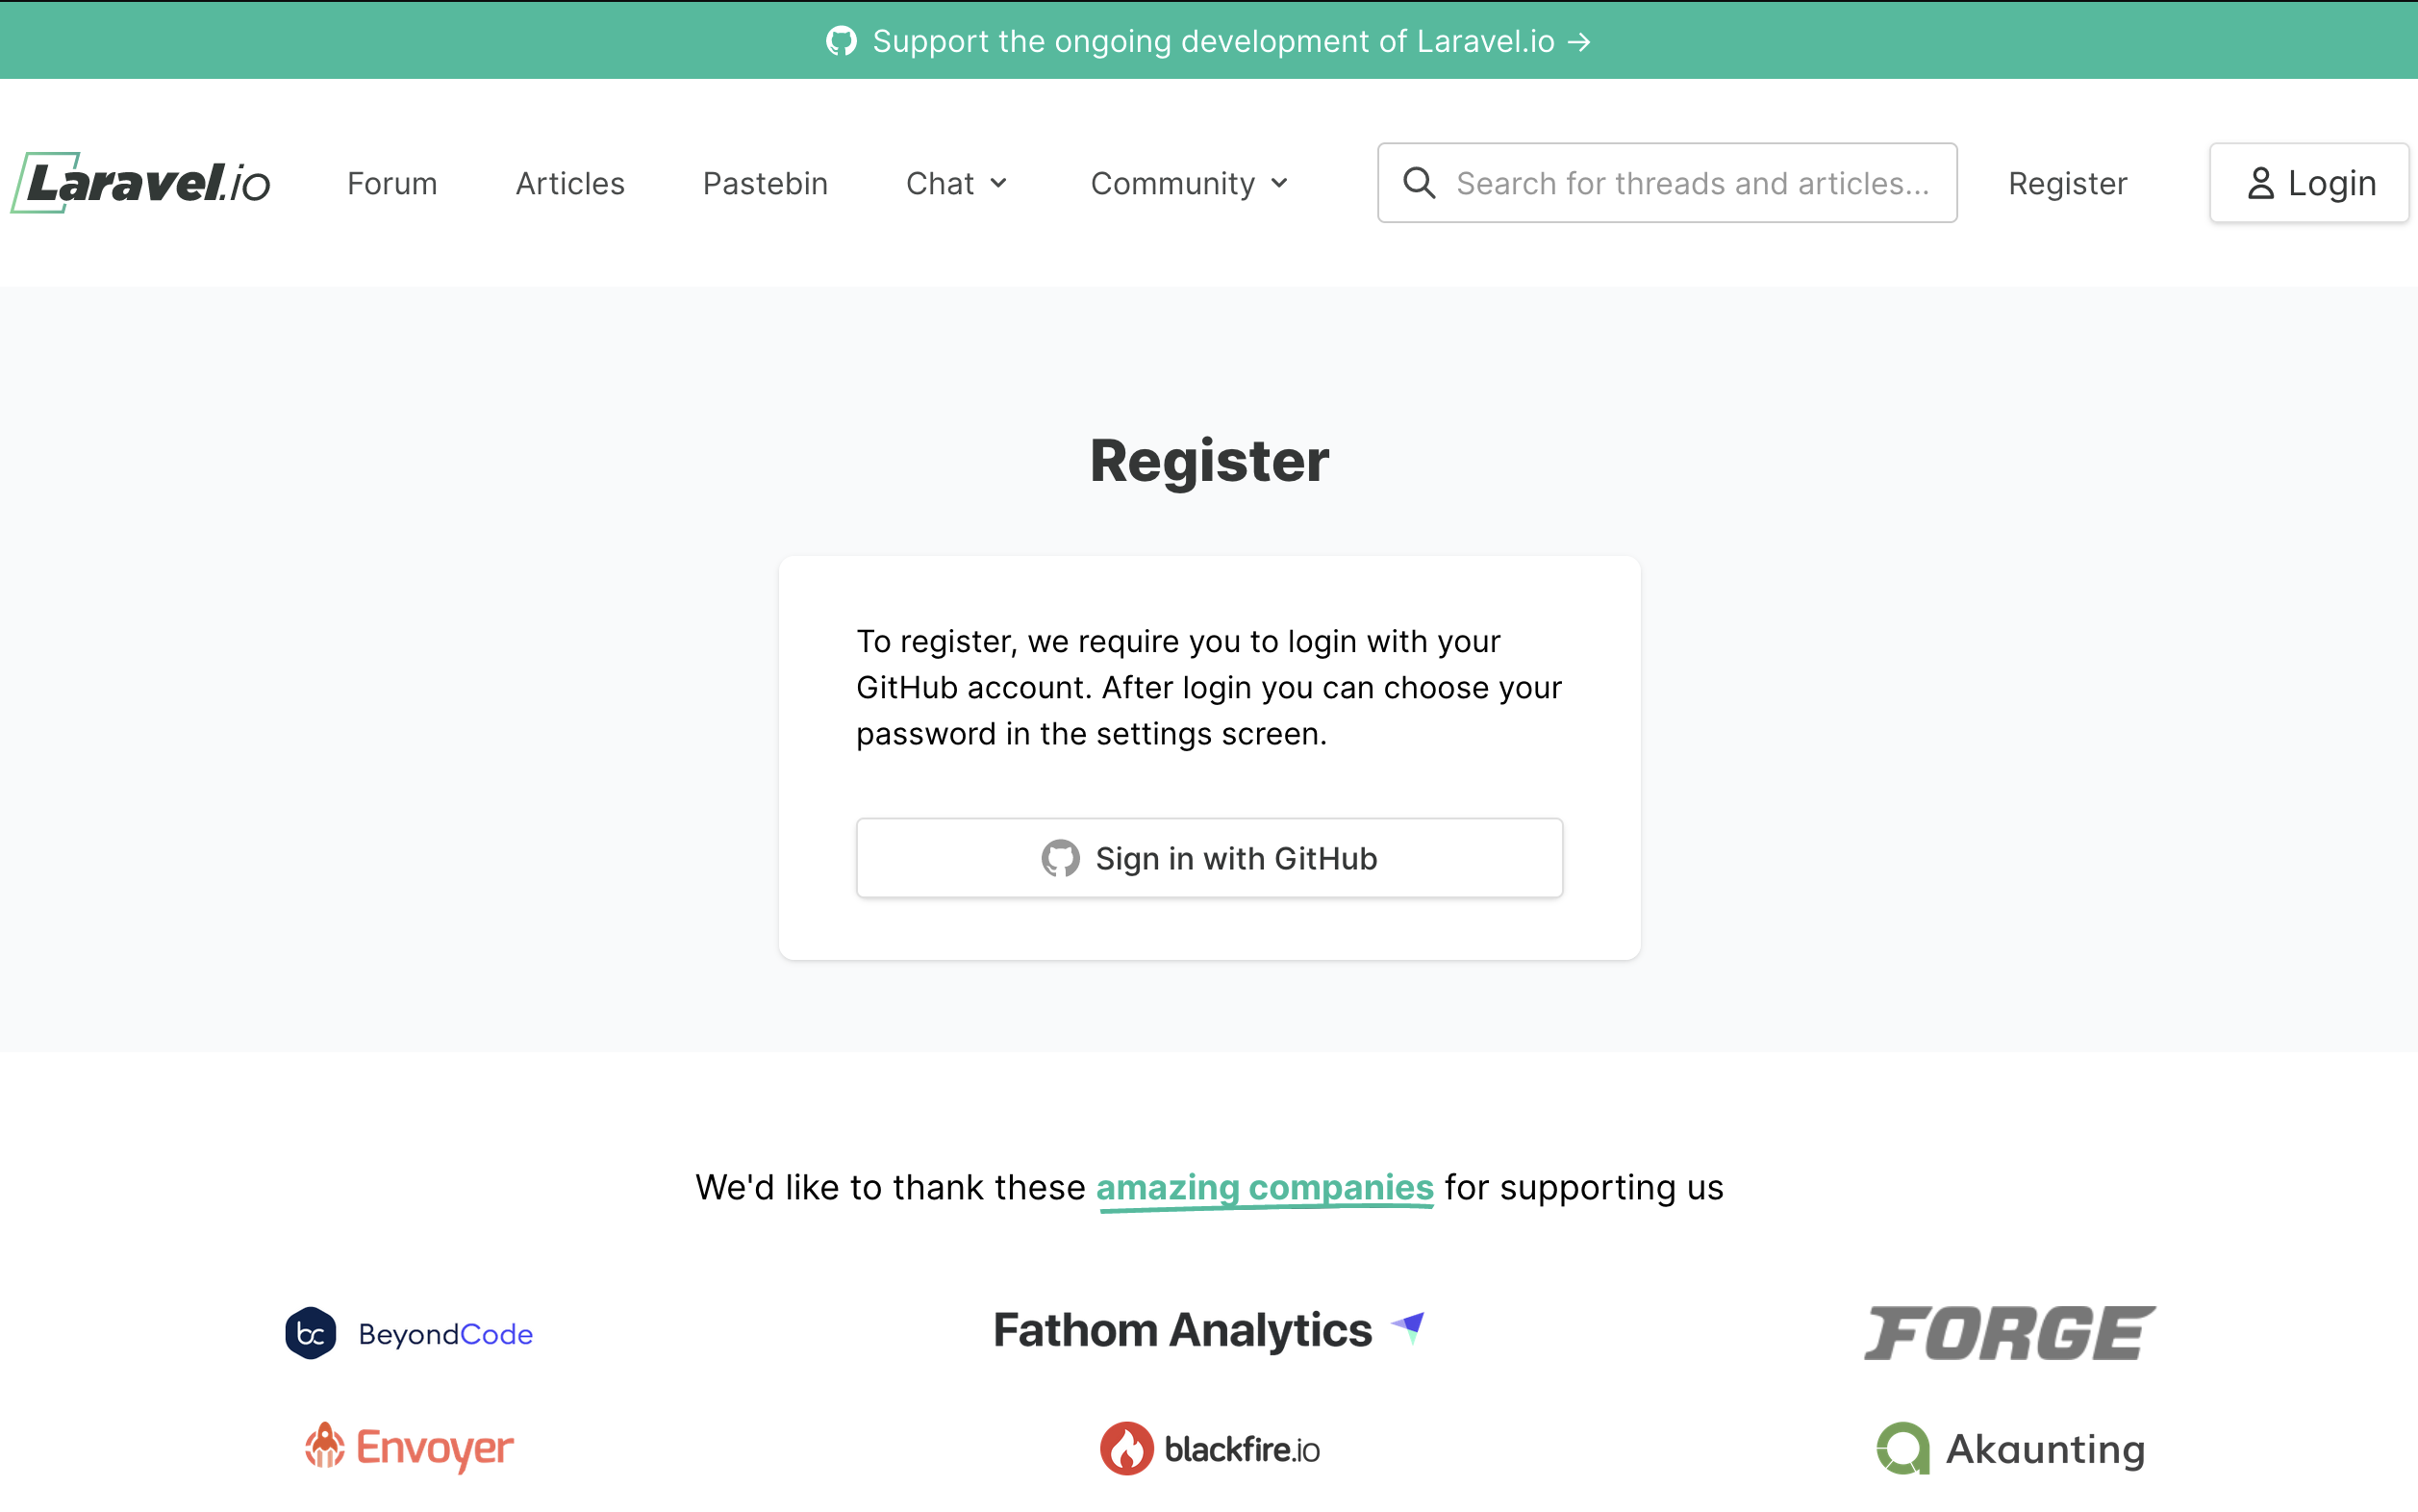Screen dimensions: 2418x1512
Task: Open the Pastebin navigation link
Action: (765, 183)
